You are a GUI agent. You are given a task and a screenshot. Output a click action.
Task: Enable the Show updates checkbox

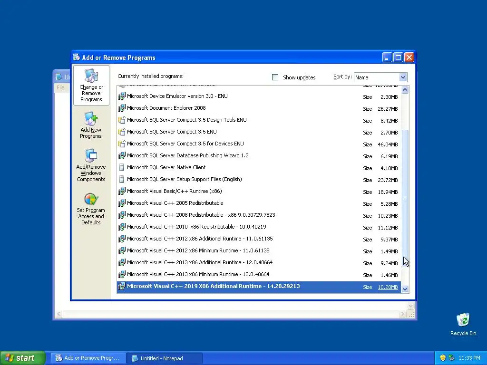click(275, 77)
